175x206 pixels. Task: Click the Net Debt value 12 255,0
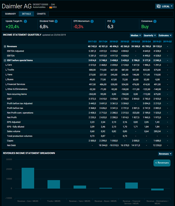[157, 145]
